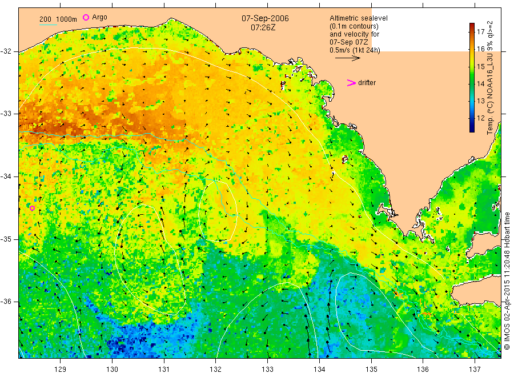514x377 pixels.
Task: Click the '07-Sep-2006' date text
Action: (x=265, y=18)
